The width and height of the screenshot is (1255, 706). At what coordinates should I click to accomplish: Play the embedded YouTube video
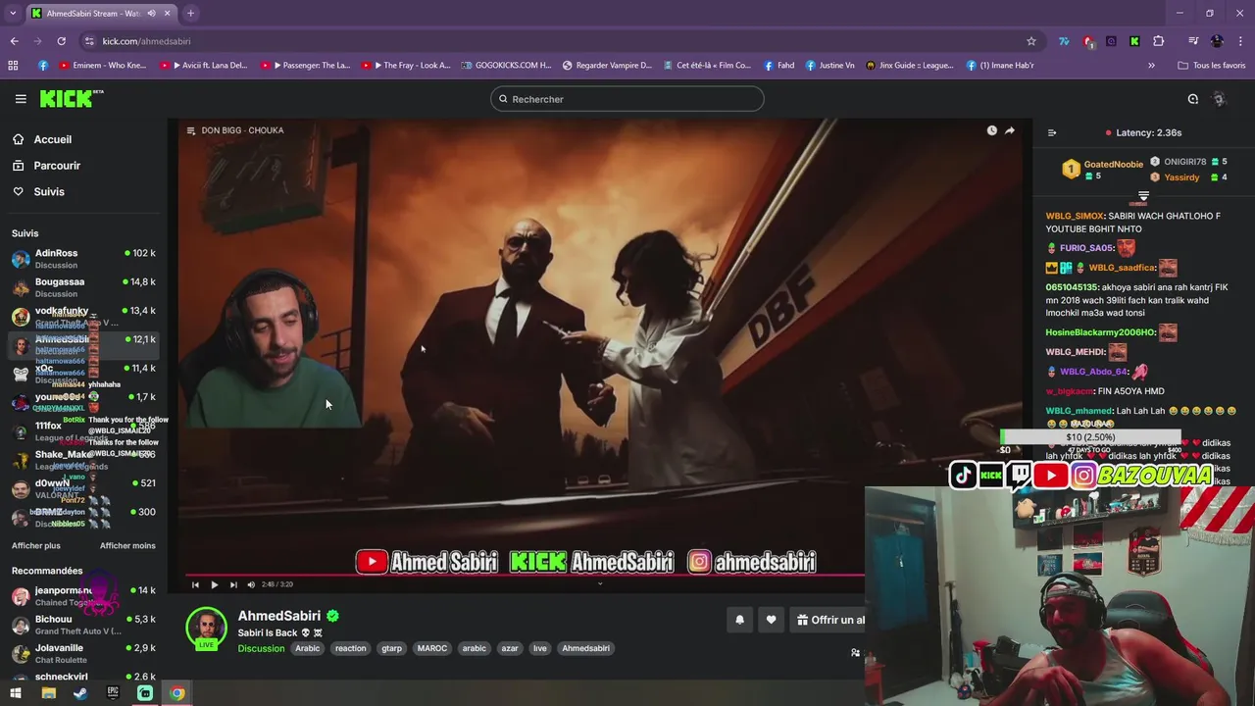pos(214,584)
